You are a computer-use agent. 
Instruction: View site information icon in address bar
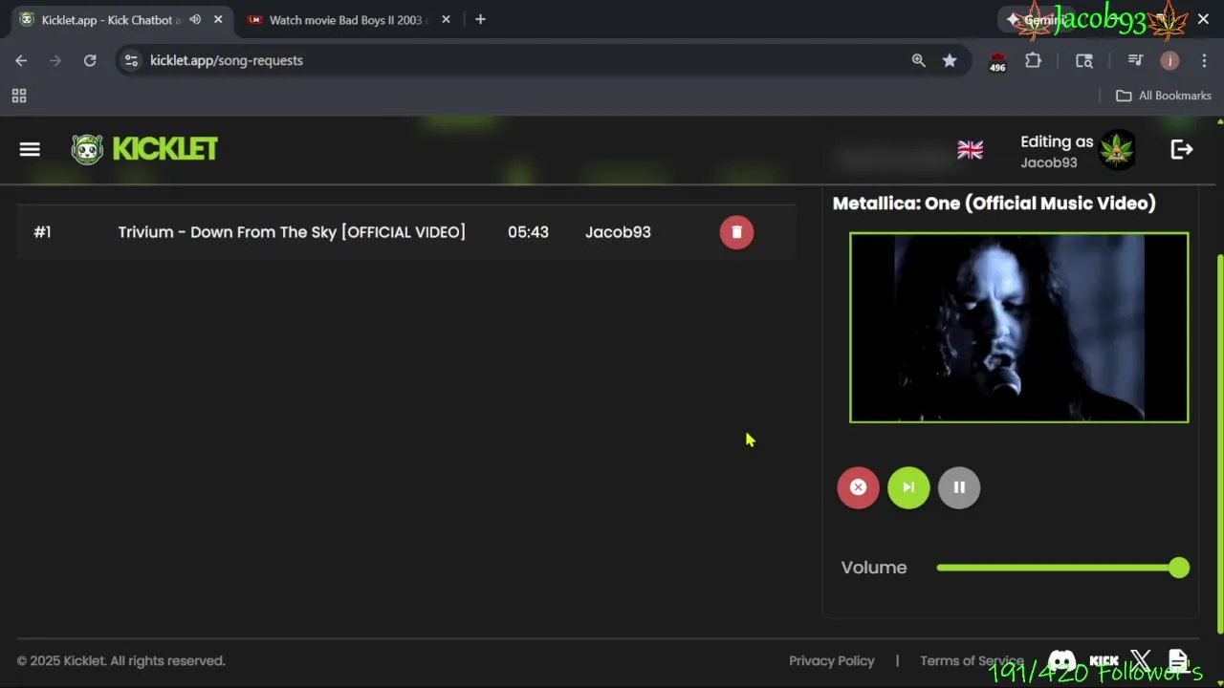tap(131, 60)
